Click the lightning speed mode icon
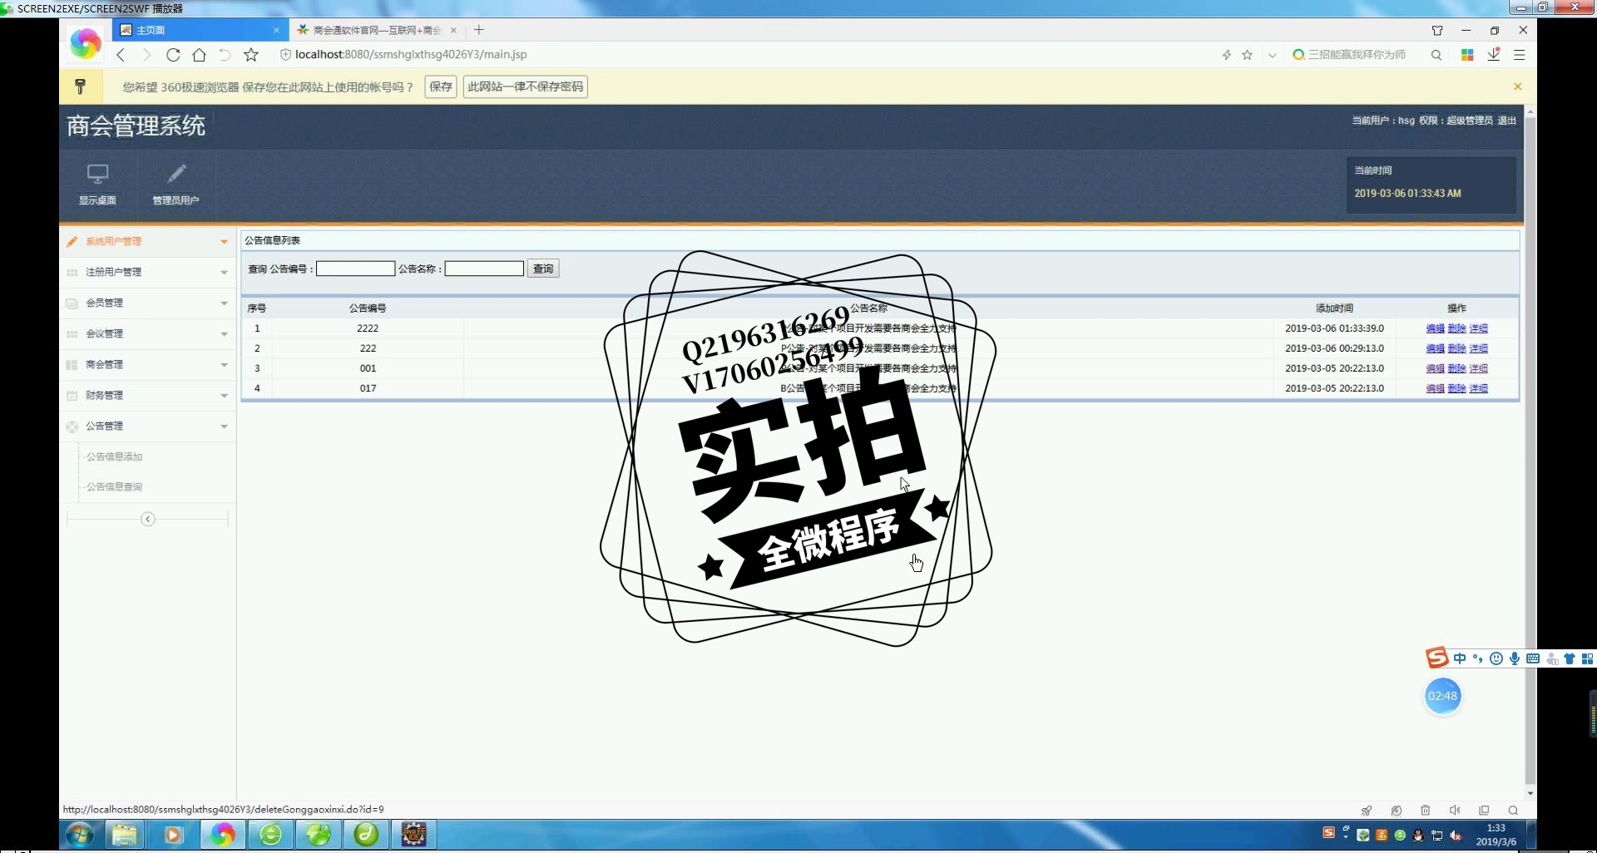 (x=1226, y=55)
